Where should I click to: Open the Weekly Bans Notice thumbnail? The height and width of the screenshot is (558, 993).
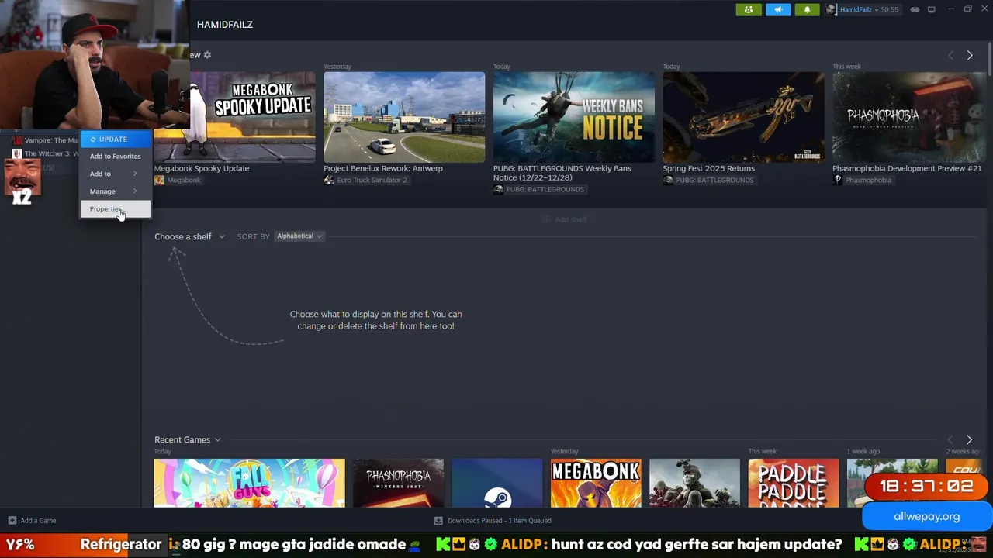pos(574,117)
